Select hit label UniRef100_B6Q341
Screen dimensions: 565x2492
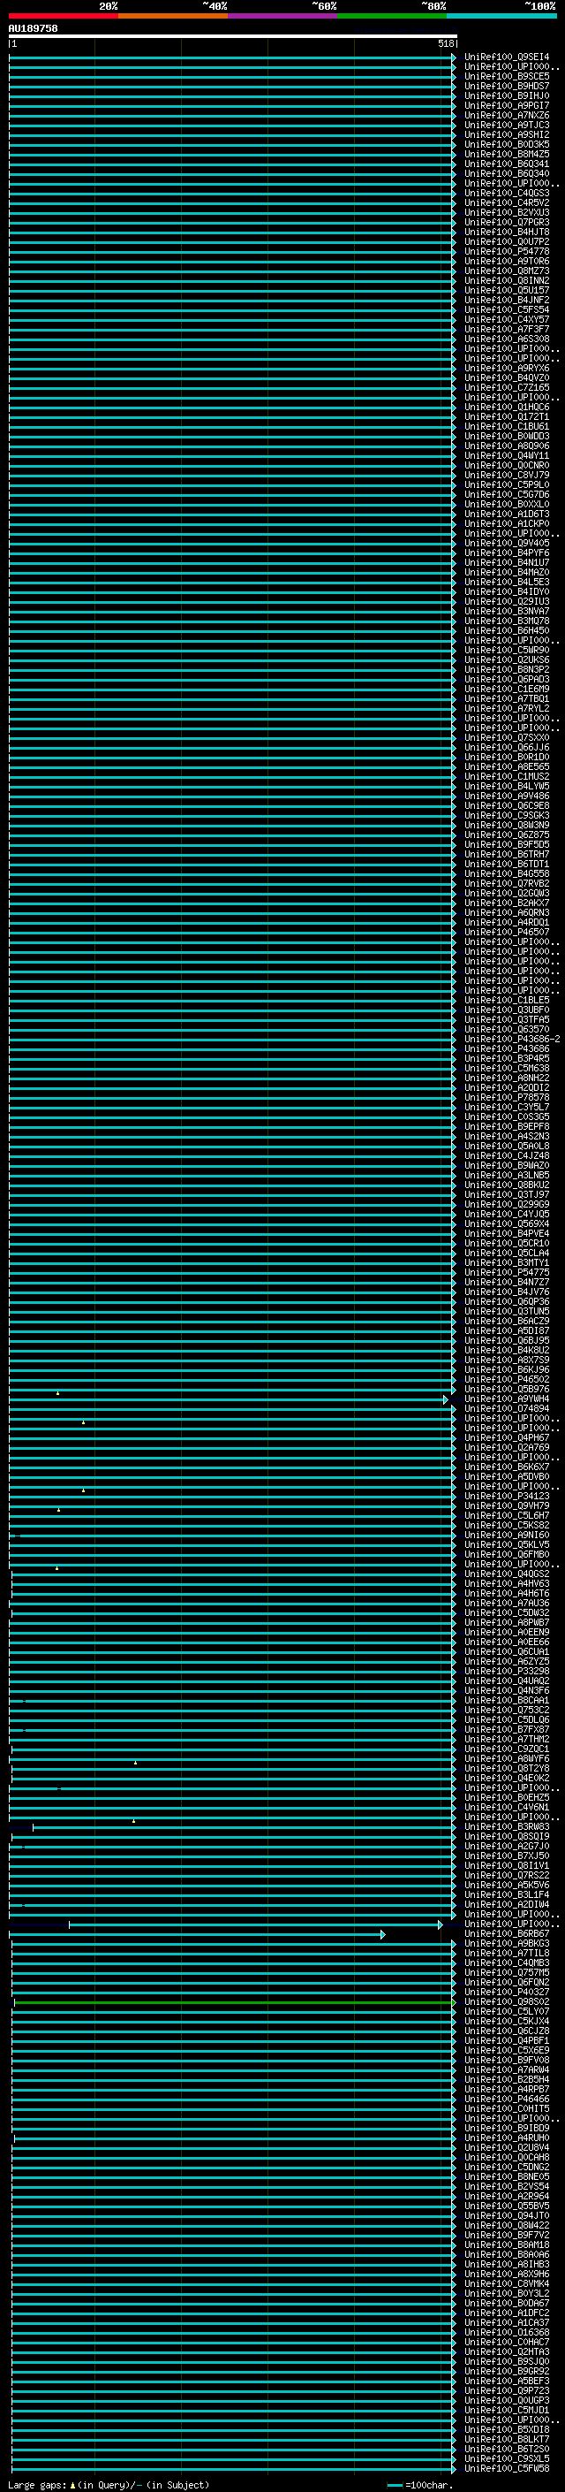[x=507, y=164]
